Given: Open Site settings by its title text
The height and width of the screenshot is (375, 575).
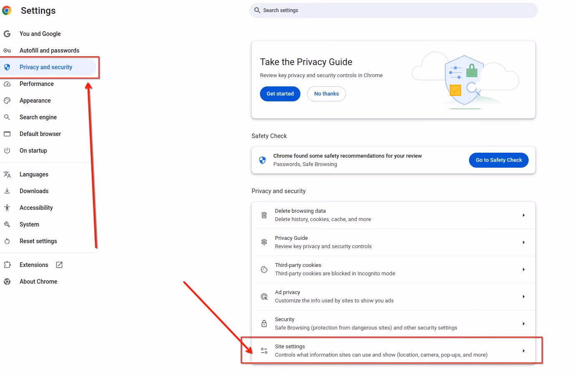Looking at the screenshot, I should tap(290, 347).
